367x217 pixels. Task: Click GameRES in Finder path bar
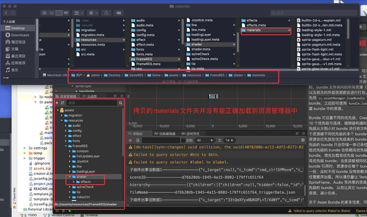(x=134, y=76)
